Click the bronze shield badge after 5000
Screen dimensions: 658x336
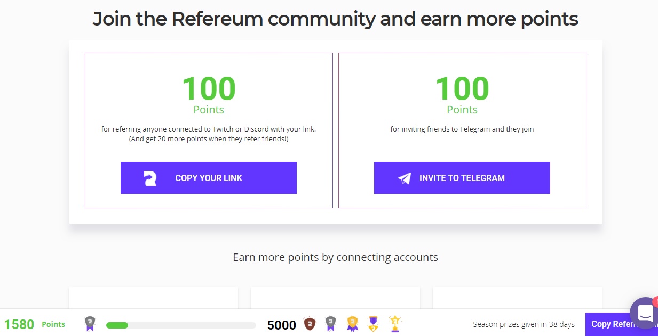pyautogui.click(x=310, y=324)
